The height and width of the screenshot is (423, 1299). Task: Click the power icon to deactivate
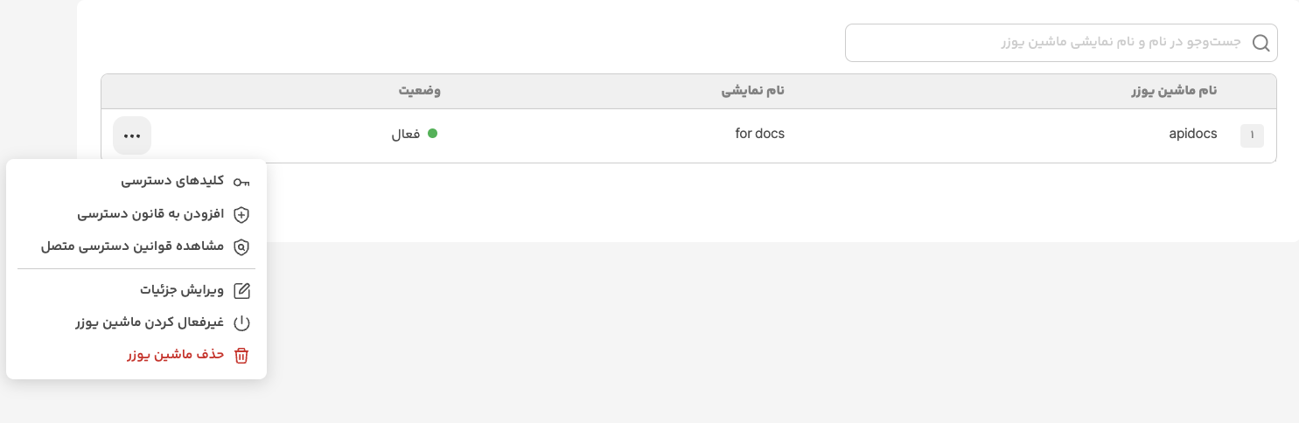pyautogui.click(x=241, y=323)
